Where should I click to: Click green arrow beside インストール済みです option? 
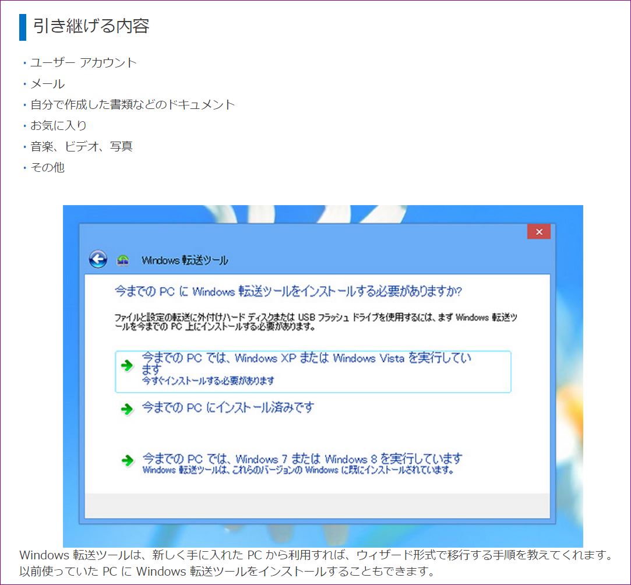tap(127, 409)
